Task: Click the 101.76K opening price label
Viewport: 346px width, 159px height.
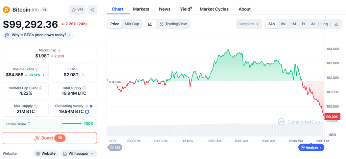Action: 115,82
